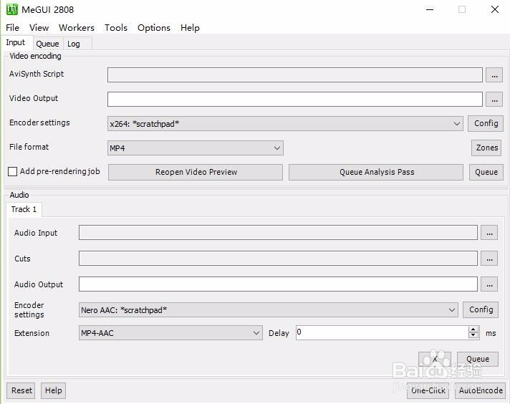Open the File menu

click(13, 28)
